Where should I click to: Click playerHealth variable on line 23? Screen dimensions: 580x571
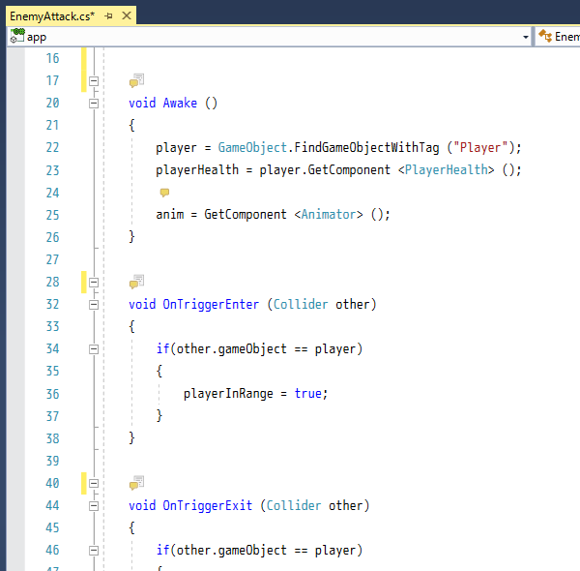coord(197,170)
